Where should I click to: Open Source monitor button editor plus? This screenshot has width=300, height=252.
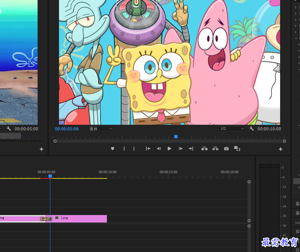click(41, 149)
